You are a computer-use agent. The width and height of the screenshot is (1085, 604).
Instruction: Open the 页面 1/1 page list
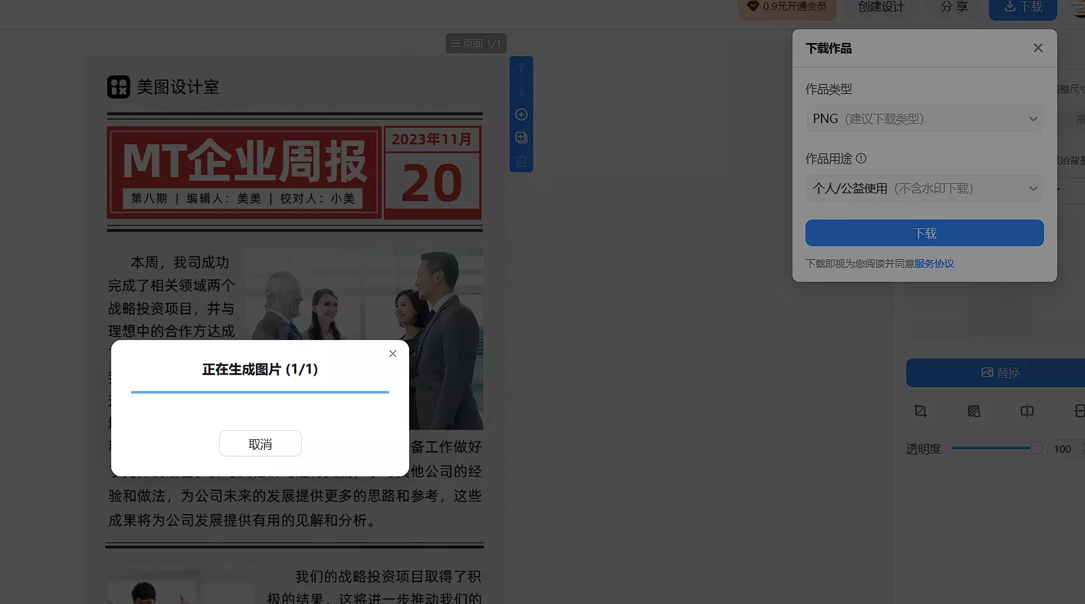(475, 44)
